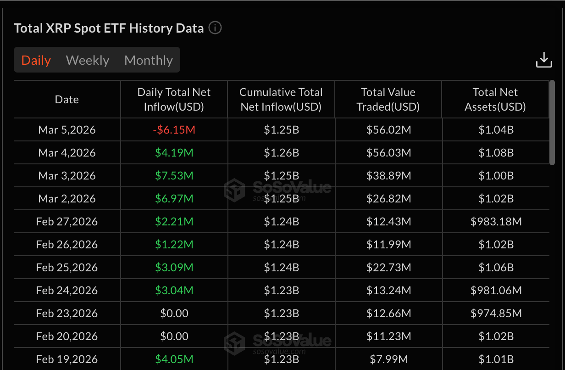Select the $11.23M value traded cell
Screen dimensions: 565x370
tap(388, 336)
